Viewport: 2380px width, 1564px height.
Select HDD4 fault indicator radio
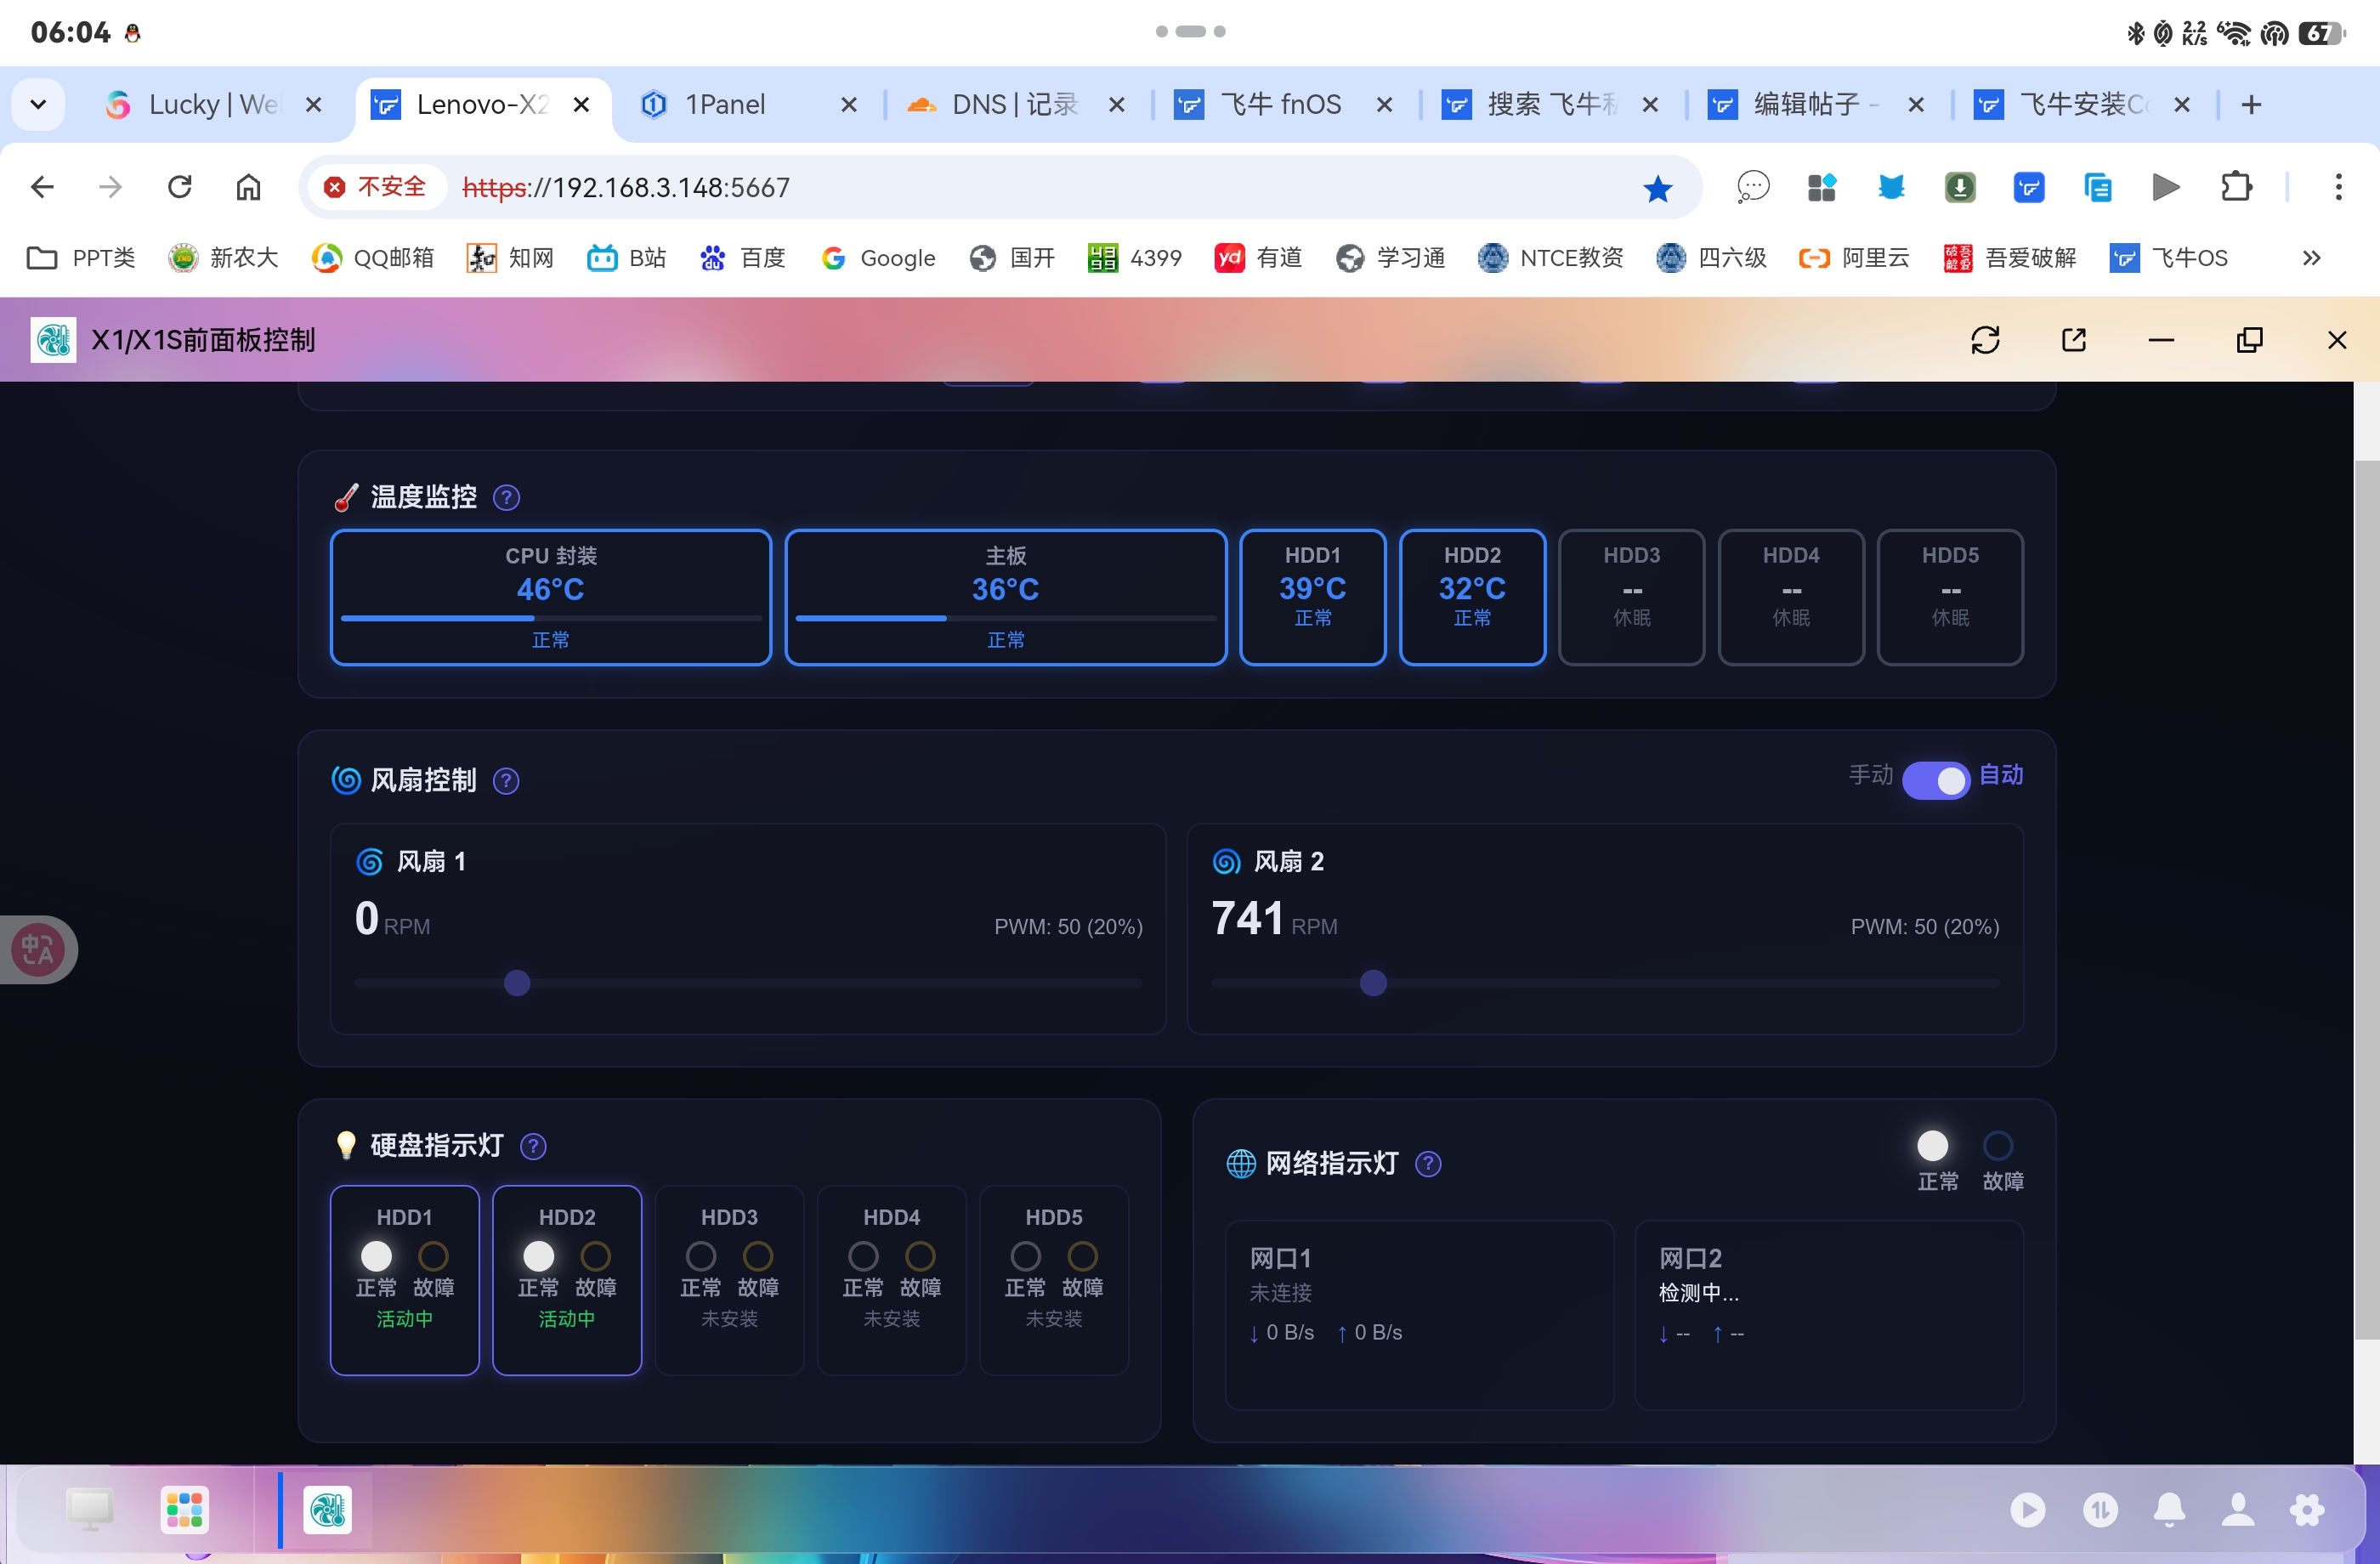[920, 1256]
